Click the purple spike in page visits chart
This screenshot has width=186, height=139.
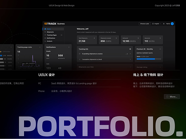(x=33, y=58)
